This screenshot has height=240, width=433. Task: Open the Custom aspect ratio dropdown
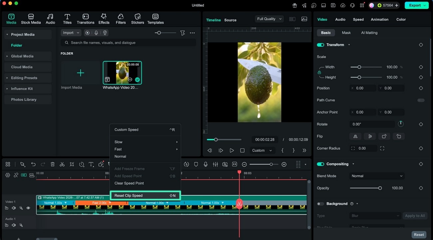262,150
